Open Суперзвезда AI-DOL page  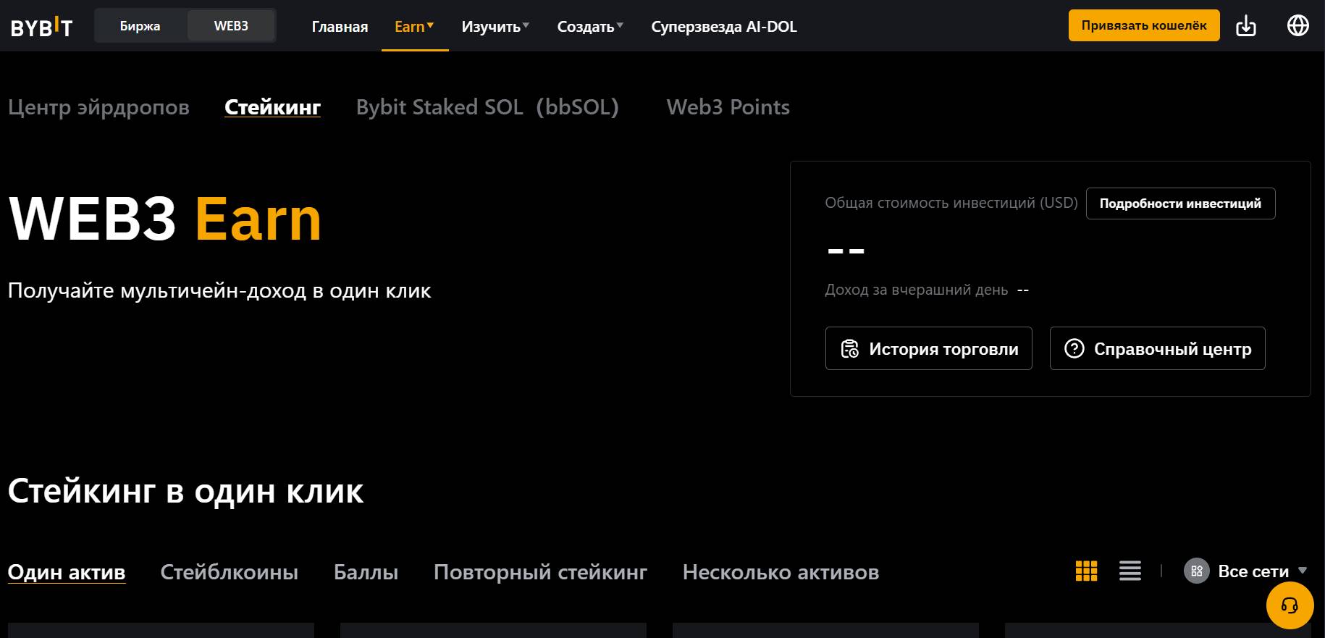click(x=723, y=27)
